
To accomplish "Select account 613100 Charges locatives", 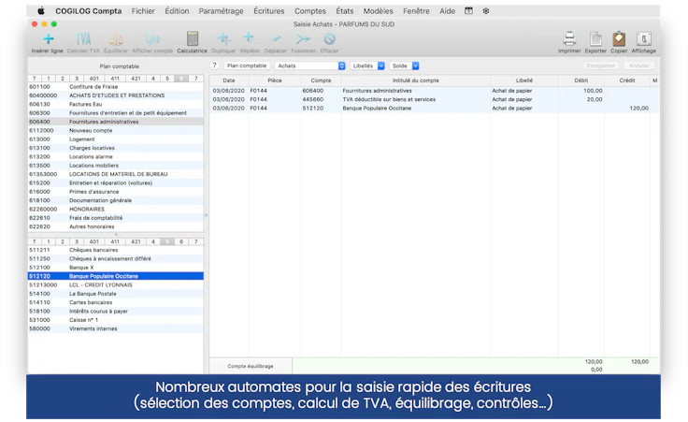I will 116,148.
